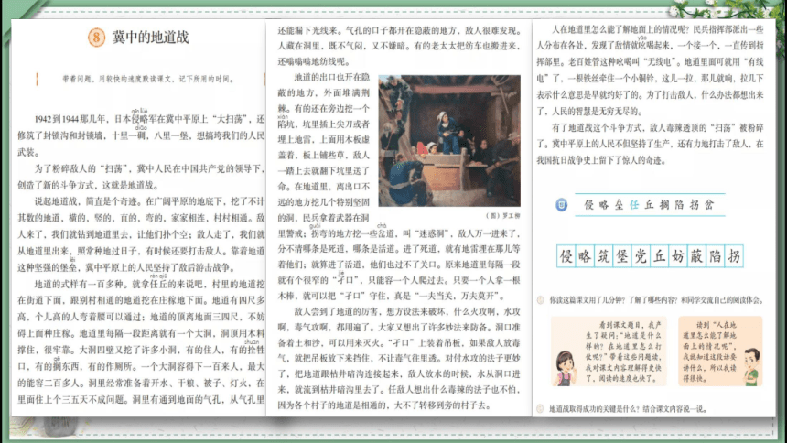Screen dimensions: 787x443
Task: Click the paragraph starting '人在地道里怎么能了解地面上的情况呢'
Action: point(650,70)
